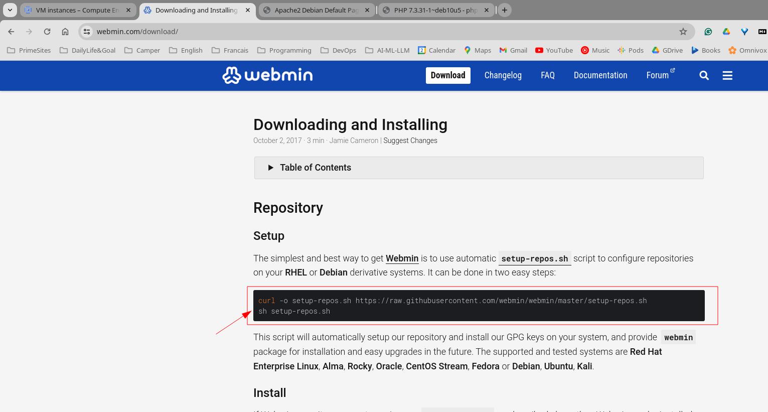
Task: Open the Google Drive extension icon
Action: 726,32
